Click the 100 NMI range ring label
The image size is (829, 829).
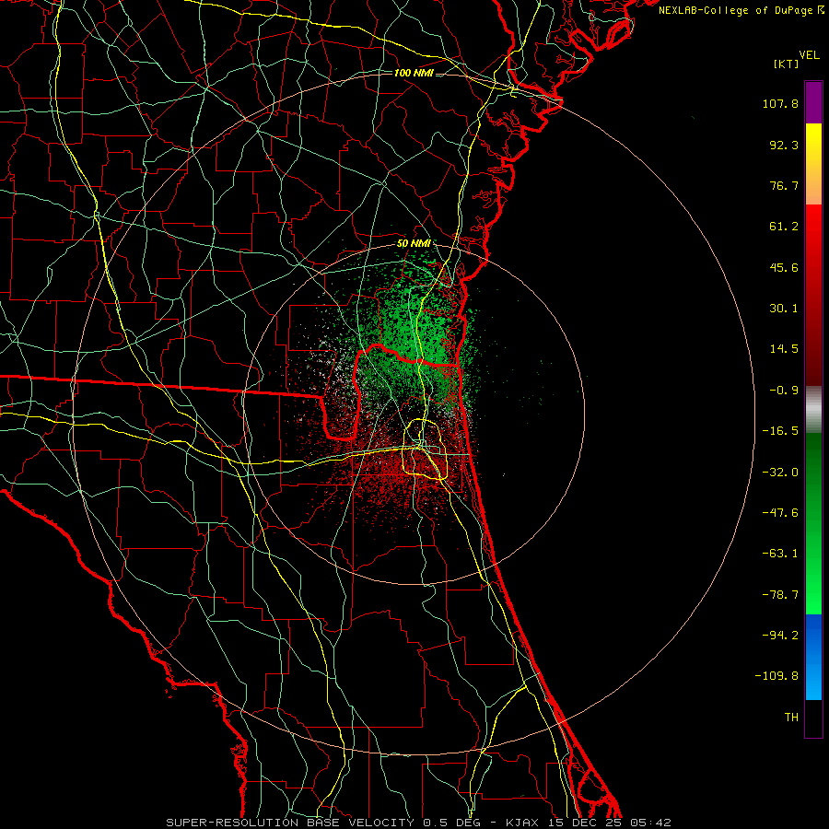(x=414, y=73)
